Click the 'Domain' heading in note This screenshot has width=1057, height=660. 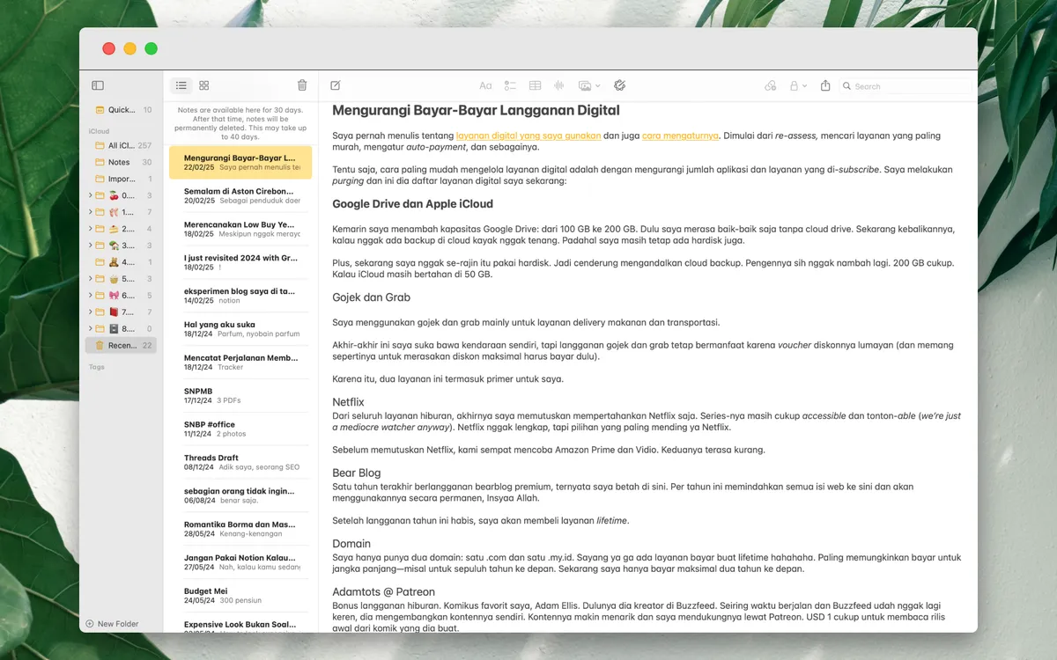point(351,544)
